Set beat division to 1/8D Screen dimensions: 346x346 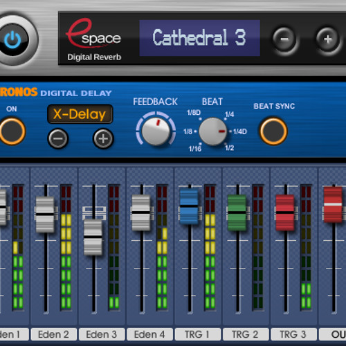[x=194, y=113]
